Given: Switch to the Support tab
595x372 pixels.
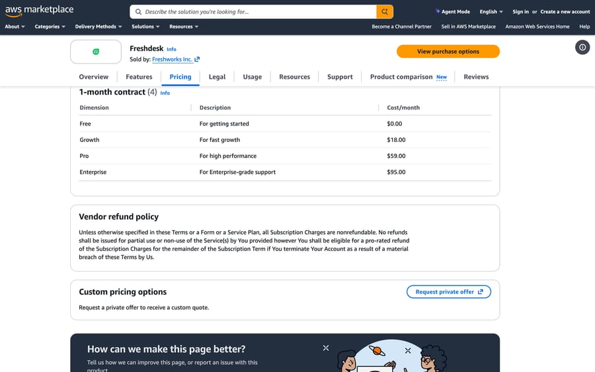Looking at the screenshot, I should coord(340,77).
